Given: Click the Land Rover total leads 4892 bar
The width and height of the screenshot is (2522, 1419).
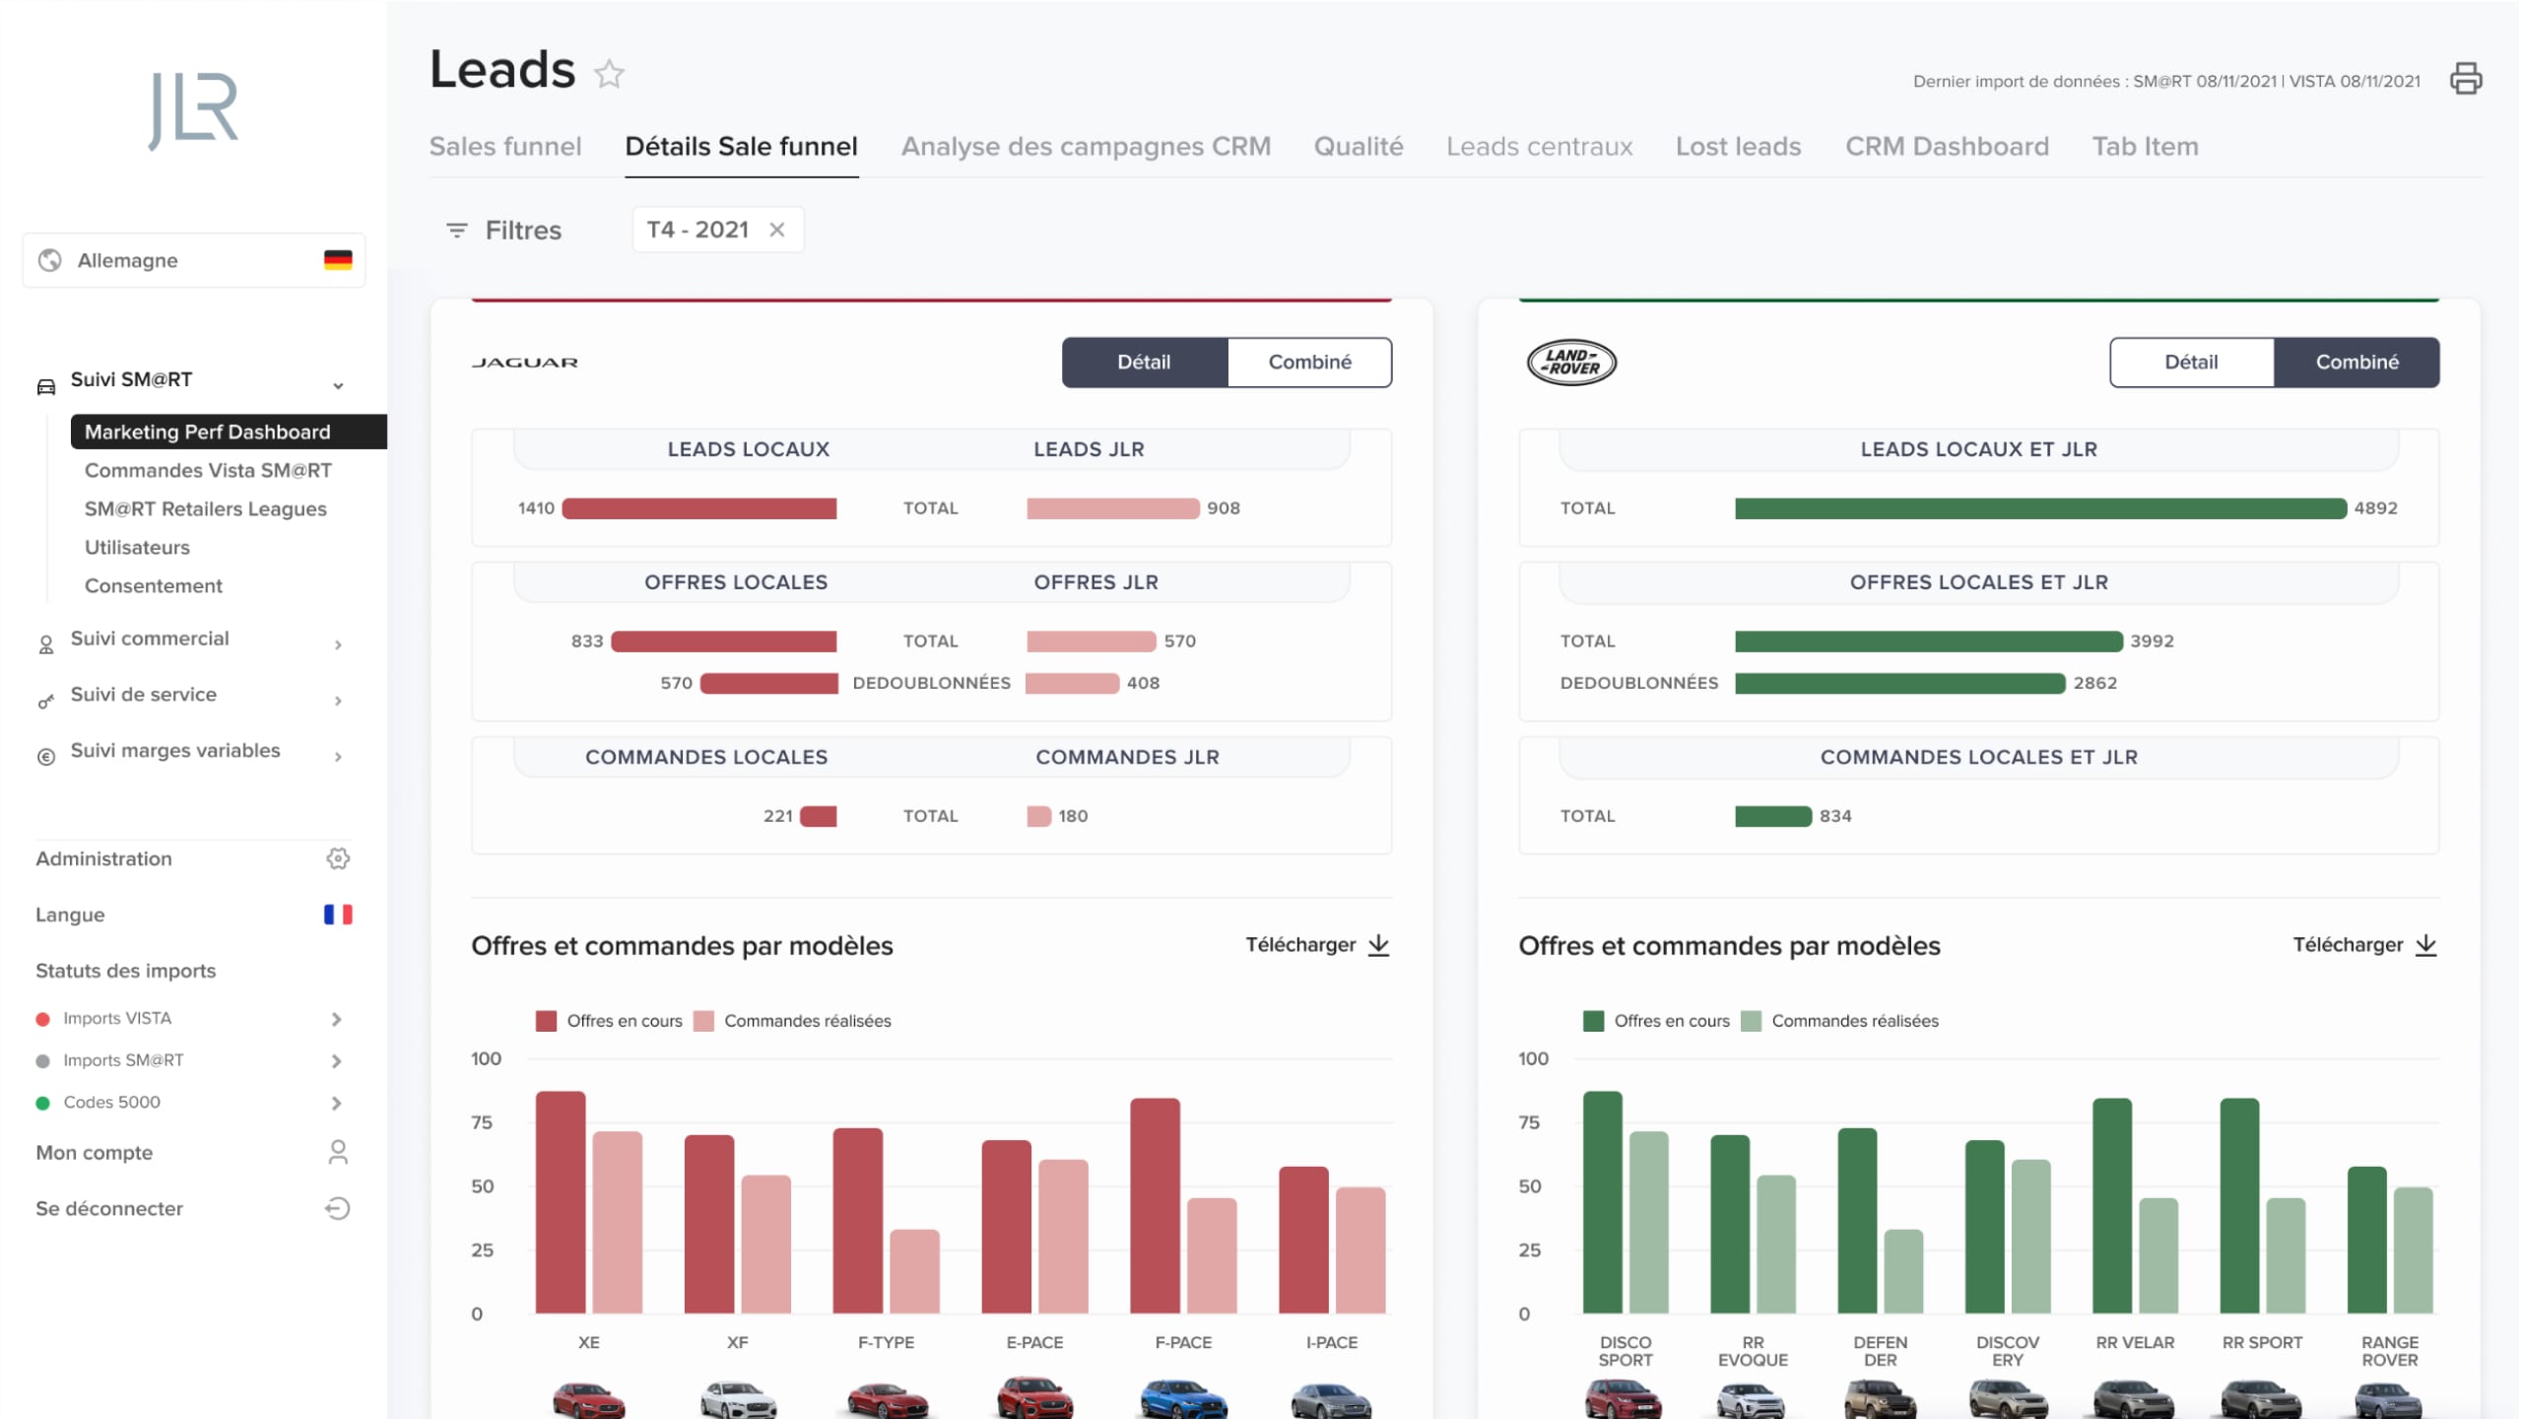Looking at the screenshot, I should (x=2040, y=508).
